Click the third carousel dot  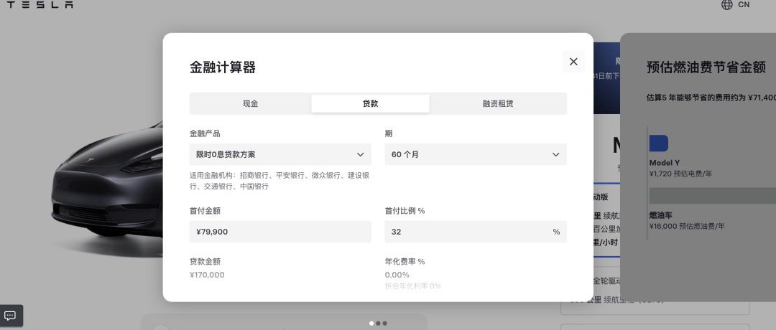tap(384, 324)
